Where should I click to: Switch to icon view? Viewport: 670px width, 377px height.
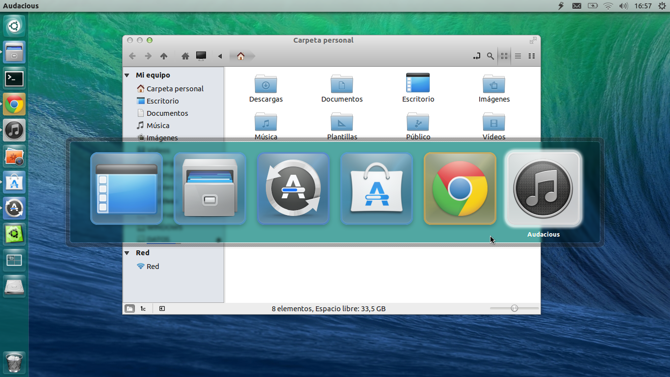[504, 56]
